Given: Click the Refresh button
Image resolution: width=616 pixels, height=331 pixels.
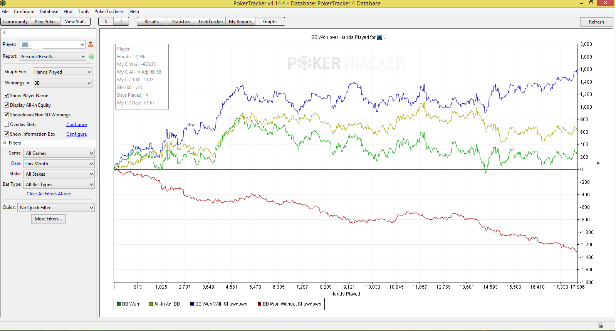Looking at the screenshot, I should click(596, 22).
